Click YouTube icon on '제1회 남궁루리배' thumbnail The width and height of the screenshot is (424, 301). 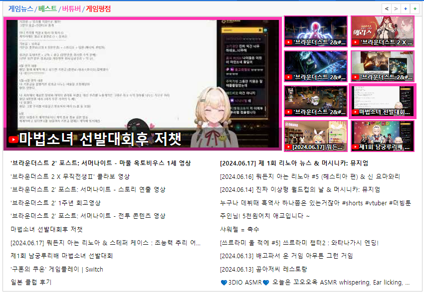[355, 147]
